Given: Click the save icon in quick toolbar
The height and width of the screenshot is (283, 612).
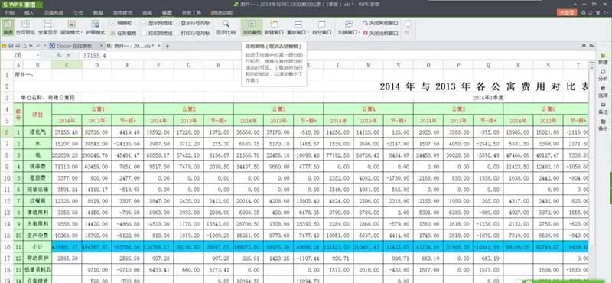Looking at the screenshot, I should pyautogui.click(x=11, y=46).
